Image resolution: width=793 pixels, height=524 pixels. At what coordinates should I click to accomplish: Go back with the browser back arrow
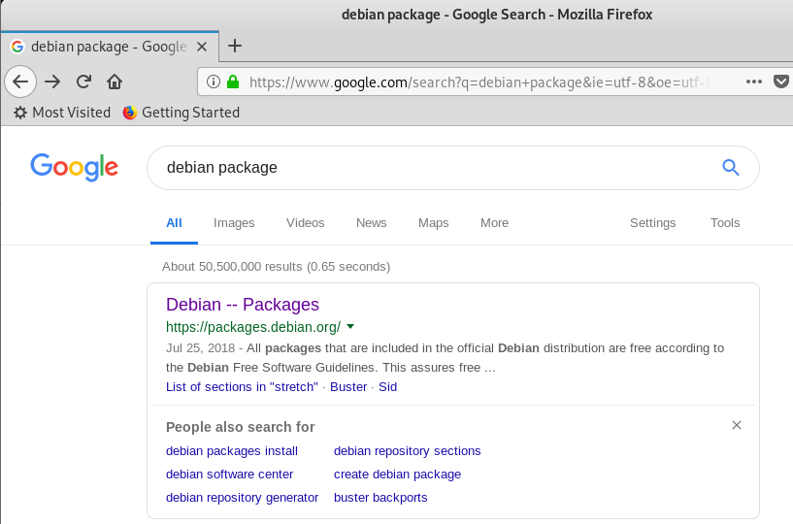click(x=20, y=82)
